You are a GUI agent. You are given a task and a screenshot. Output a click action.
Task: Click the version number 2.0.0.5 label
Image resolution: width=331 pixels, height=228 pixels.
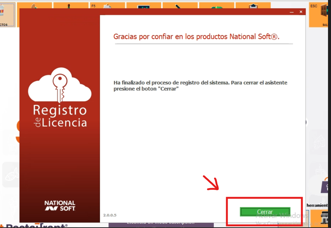point(110,215)
